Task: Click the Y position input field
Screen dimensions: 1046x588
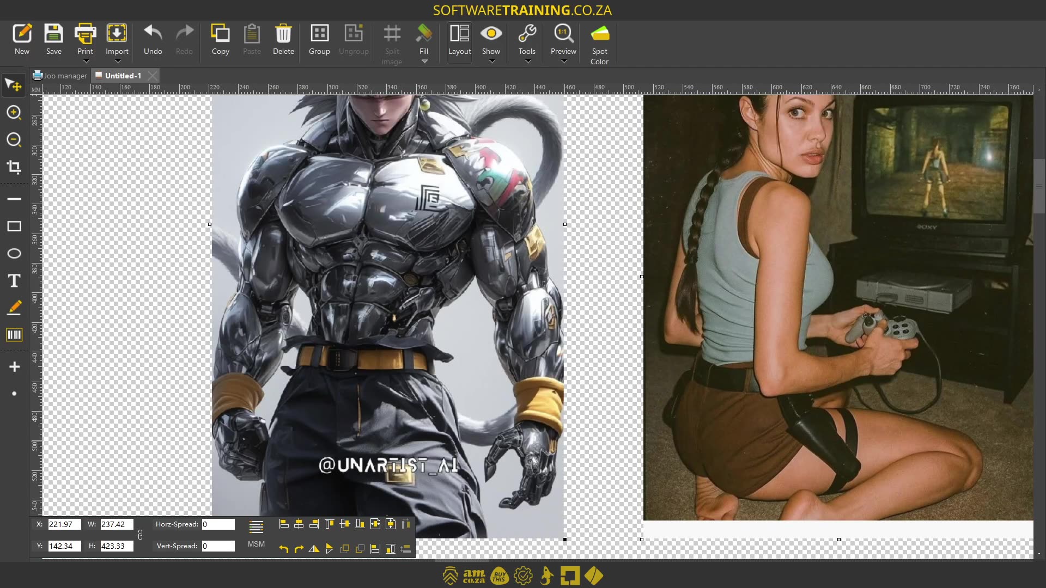Action: click(x=64, y=546)
